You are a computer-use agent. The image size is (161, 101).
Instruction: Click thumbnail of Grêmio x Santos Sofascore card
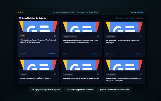[x=81, y=65]
